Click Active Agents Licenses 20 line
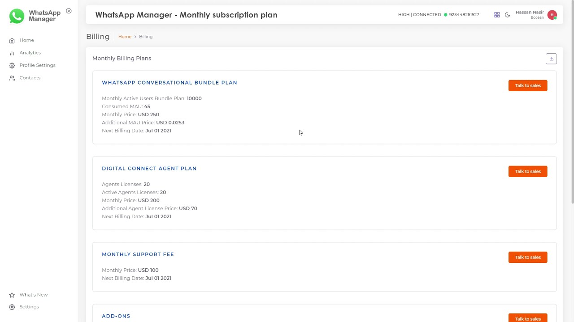This screenshot has height=322, width=574. [x=134, y=192]
